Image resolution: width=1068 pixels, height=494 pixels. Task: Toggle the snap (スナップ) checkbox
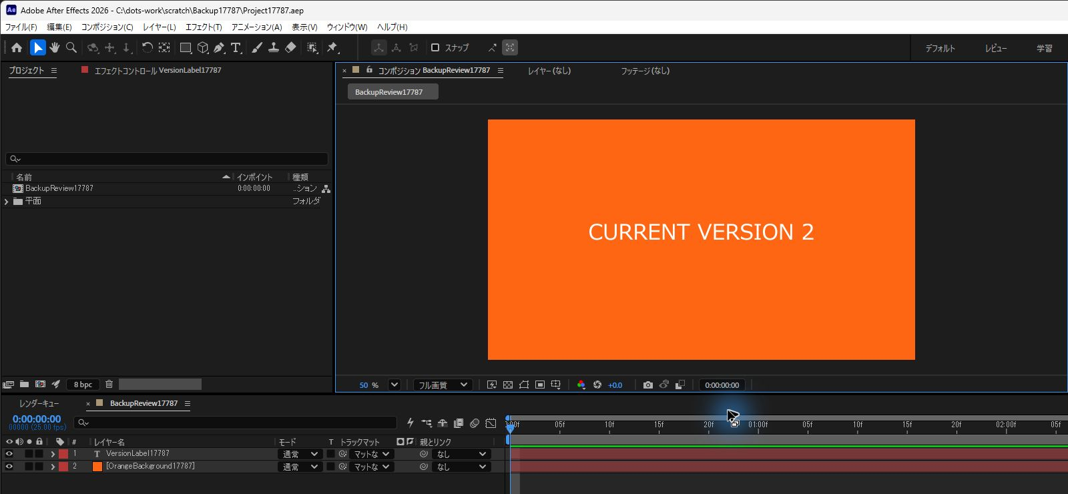click(435, 47)
